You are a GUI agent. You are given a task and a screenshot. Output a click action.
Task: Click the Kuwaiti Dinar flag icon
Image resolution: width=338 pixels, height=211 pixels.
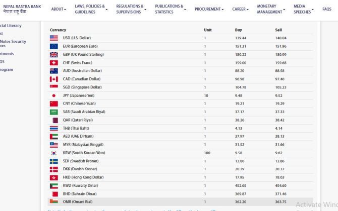click(x=54, y=186)
